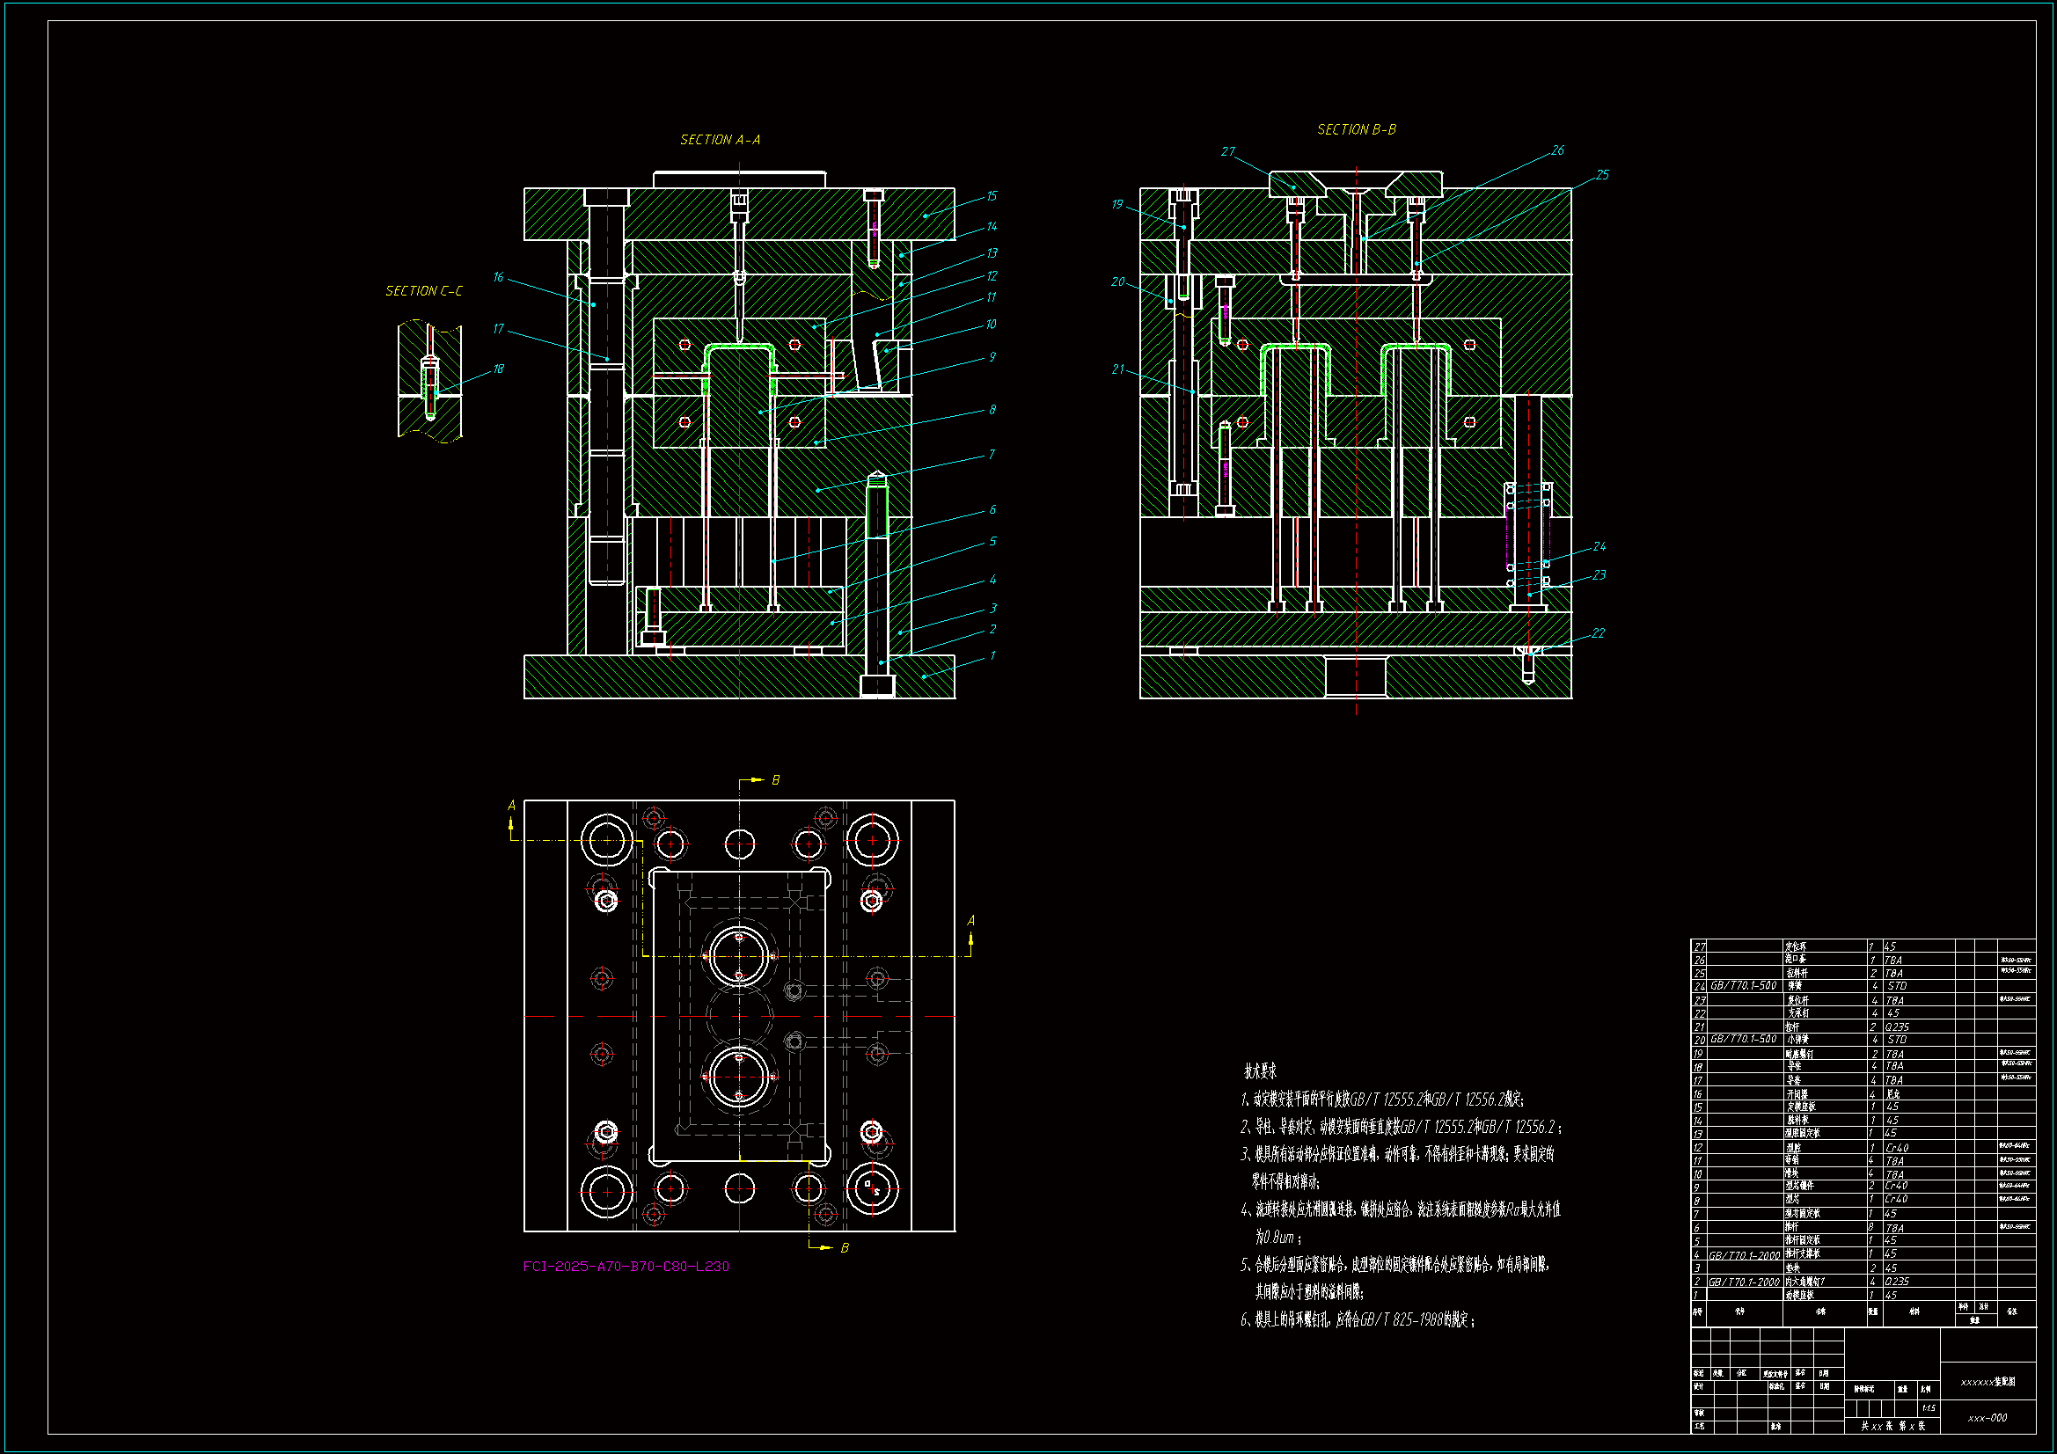2057x1454 pixels.
Task: Click cyan balloon number 14 in Section A-A
Action: point(992,227)
